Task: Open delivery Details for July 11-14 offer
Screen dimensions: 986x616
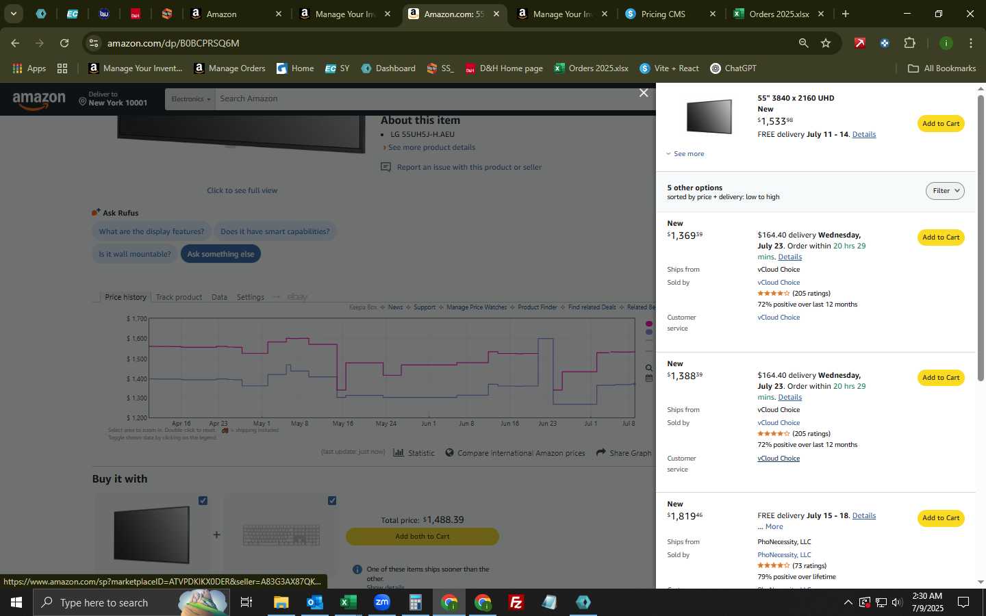Action: click(x=864, y=135)
